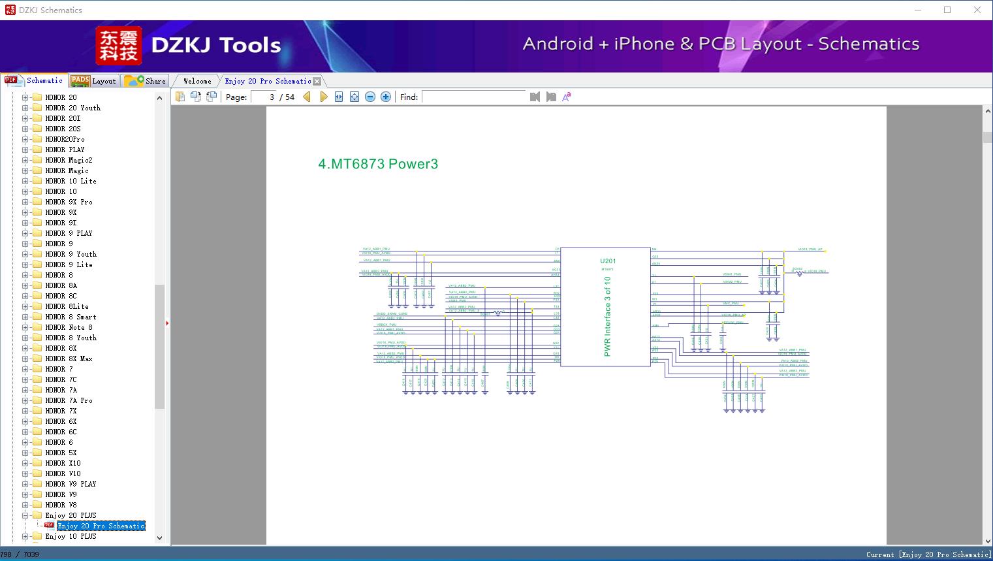993x561 pixels.
Task: Go to the next page arrow
Action: [323, 97]
